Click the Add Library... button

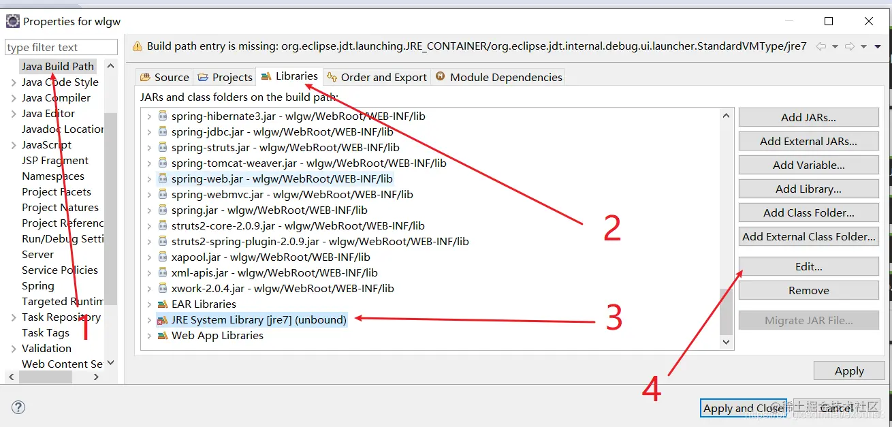[x=808, y=189]
